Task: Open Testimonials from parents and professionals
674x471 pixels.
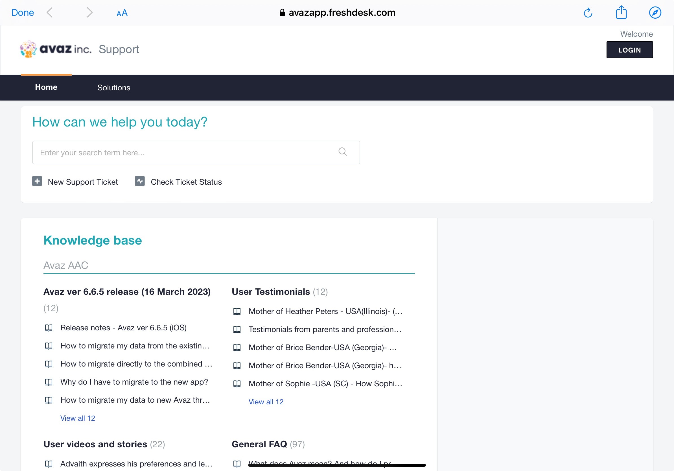Action: (x=325, y=330)
